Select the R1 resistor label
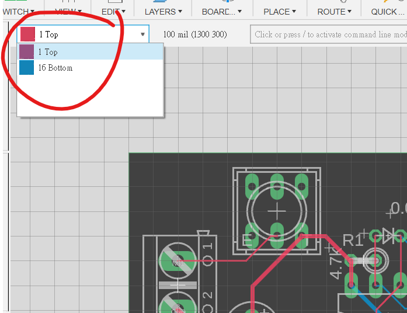This screenshot has width=407, height=313. [352, 240]
